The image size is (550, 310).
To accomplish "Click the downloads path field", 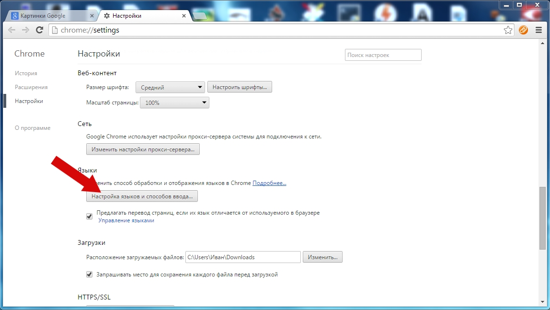I will click(243, 257).
